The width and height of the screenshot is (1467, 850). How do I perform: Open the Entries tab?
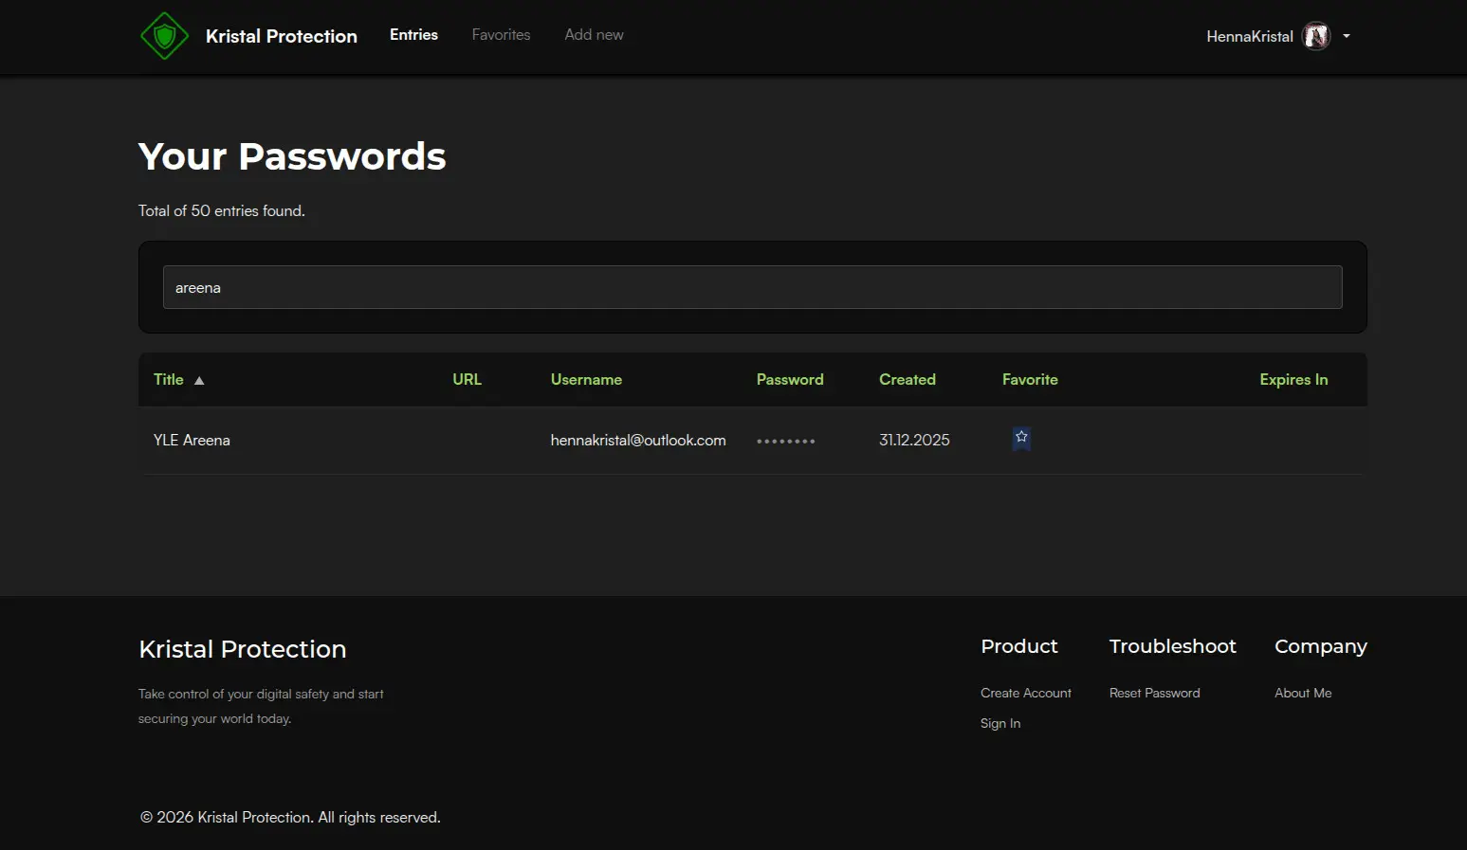413,35
